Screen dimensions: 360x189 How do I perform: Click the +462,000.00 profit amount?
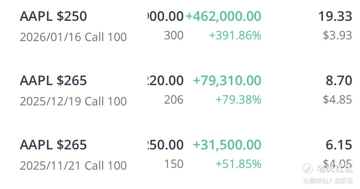223,16
